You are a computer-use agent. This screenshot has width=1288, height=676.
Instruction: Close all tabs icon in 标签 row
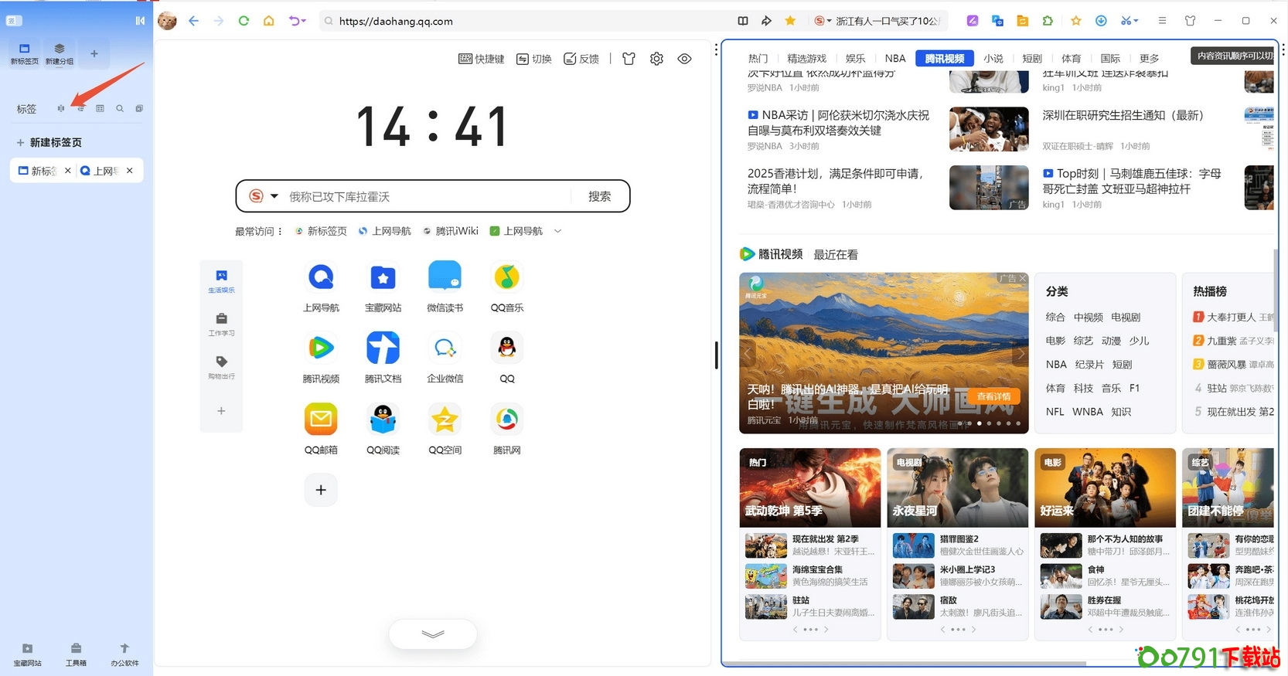(139, 109)
